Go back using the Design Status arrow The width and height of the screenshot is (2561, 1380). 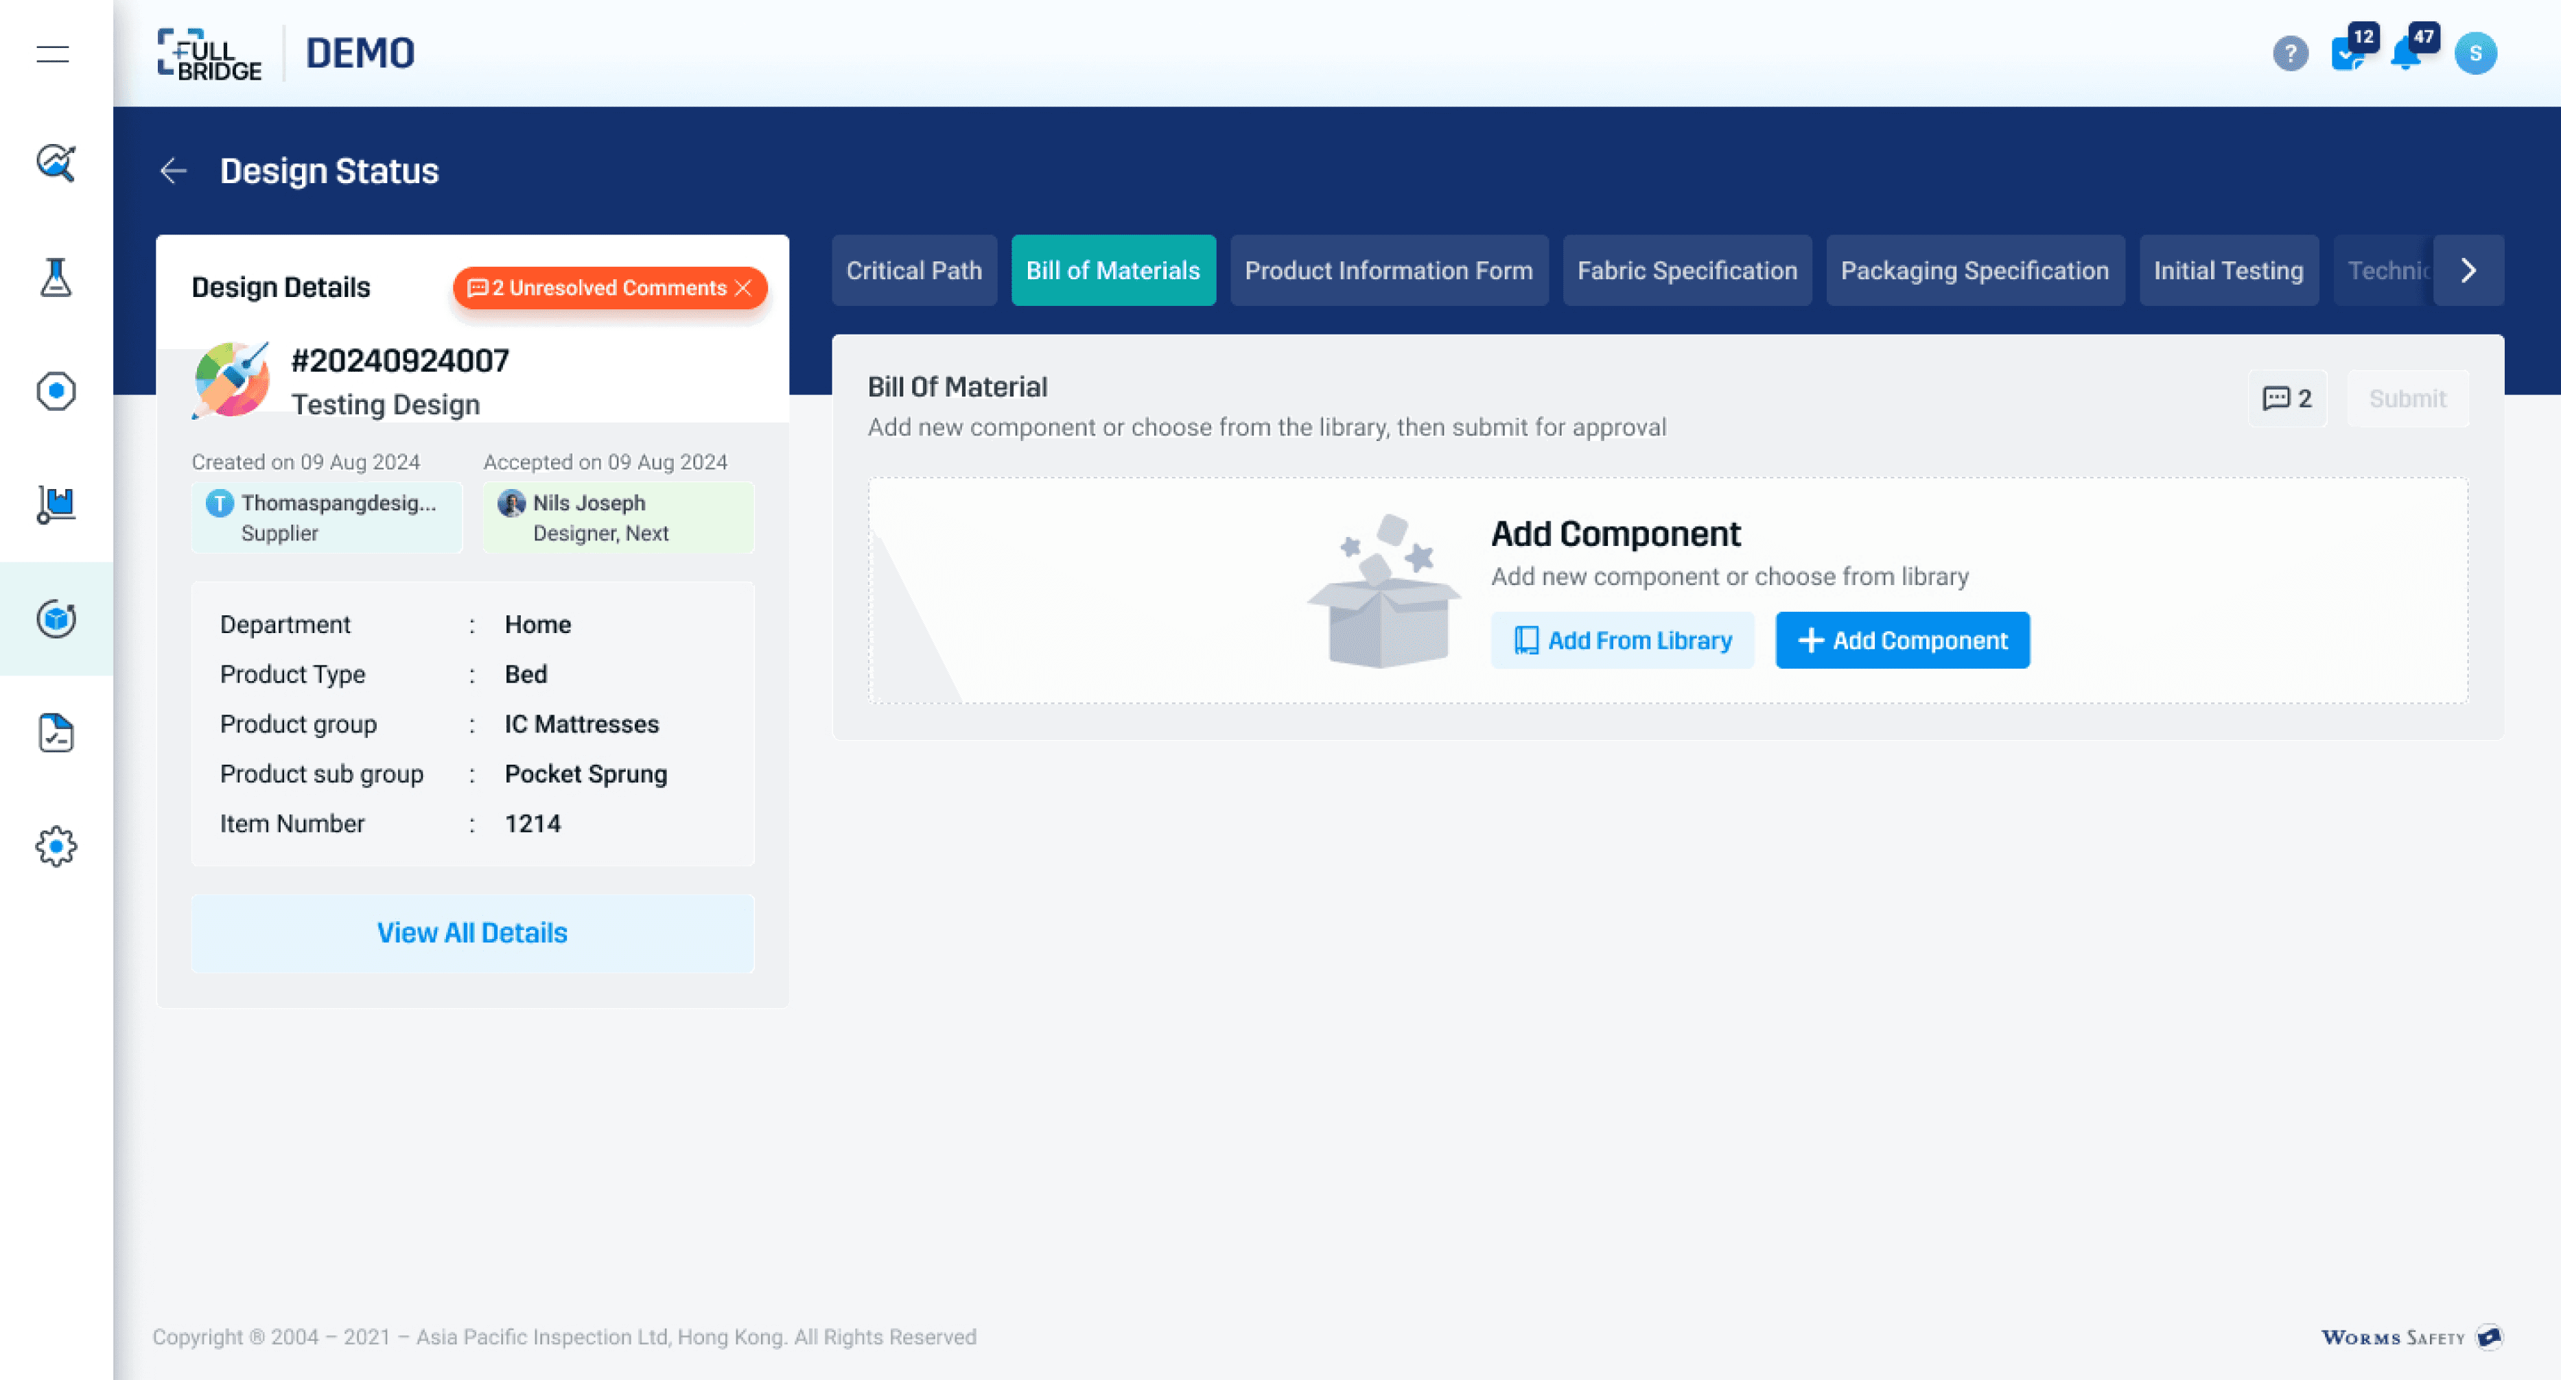(173, 171)
